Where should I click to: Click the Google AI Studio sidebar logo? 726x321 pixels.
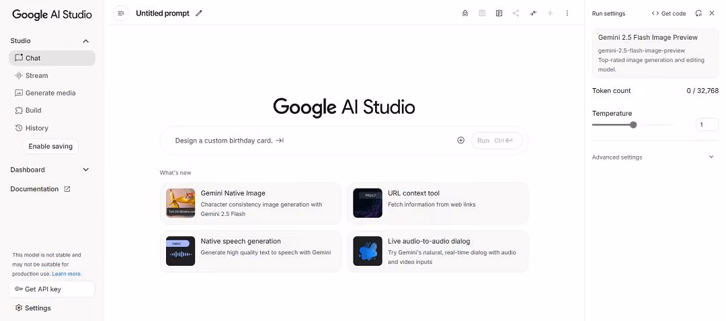tap(52, 14)
